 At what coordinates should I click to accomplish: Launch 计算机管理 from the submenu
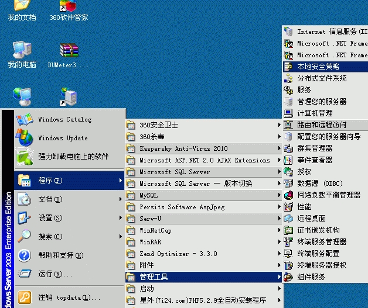[x=314, y=113]
